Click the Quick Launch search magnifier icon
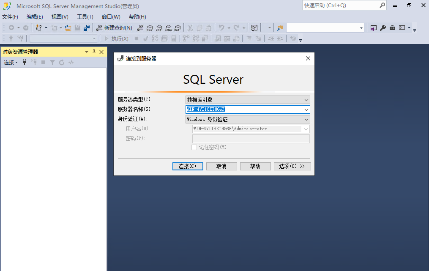 pyautogui.click(x=382, y=5)
